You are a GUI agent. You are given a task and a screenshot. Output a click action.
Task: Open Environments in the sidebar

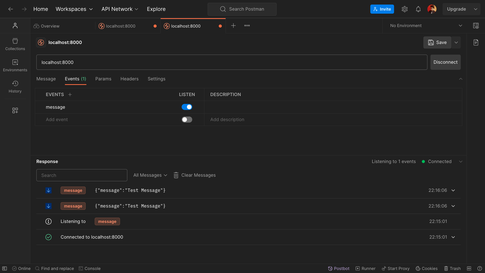coord(15,65)
